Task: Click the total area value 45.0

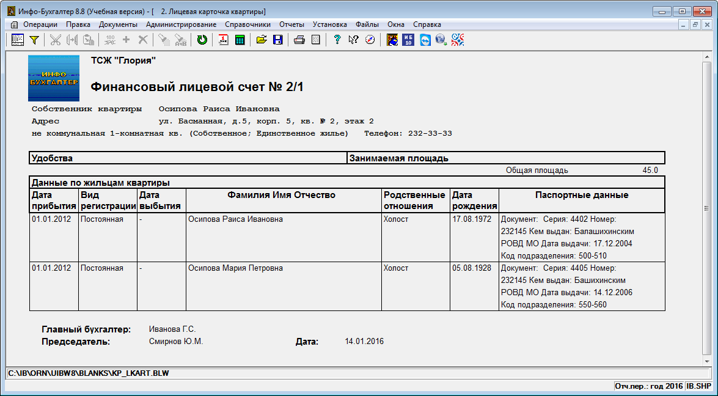Action: tap(650, 170)
